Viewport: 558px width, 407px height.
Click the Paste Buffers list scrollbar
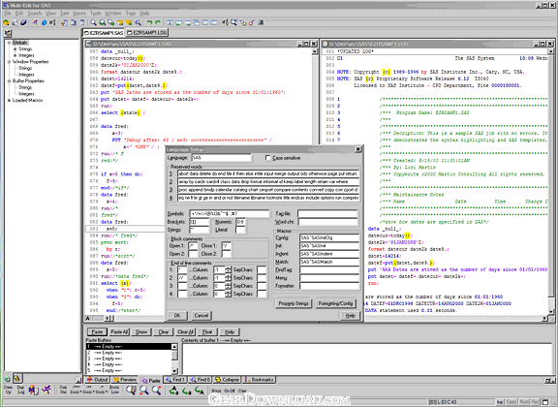[x=174, y=359]
